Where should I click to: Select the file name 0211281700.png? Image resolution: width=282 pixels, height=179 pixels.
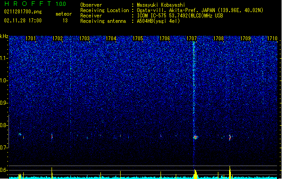(23, 12)
